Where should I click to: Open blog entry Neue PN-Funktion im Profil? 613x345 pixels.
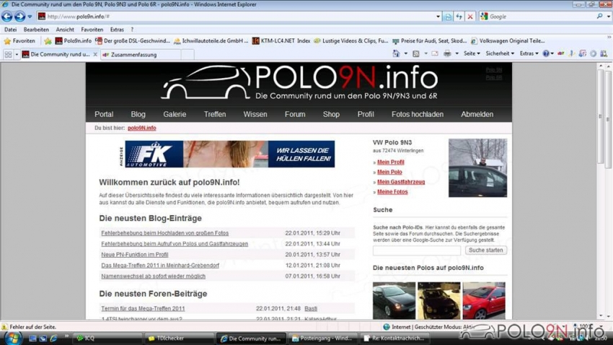pos(134,254)
